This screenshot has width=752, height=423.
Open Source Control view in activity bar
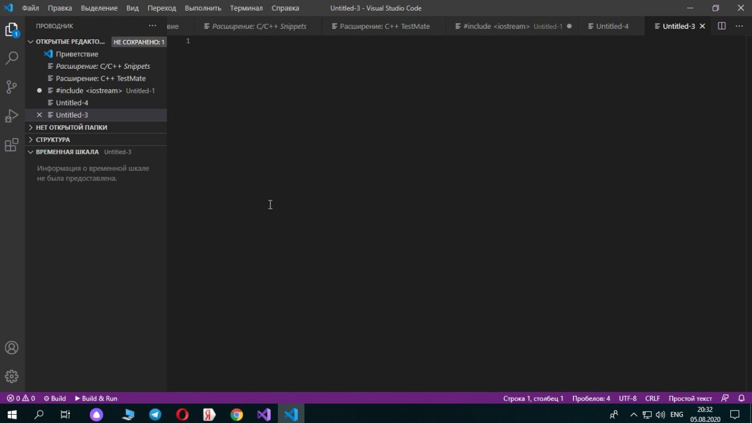(12, 87)
